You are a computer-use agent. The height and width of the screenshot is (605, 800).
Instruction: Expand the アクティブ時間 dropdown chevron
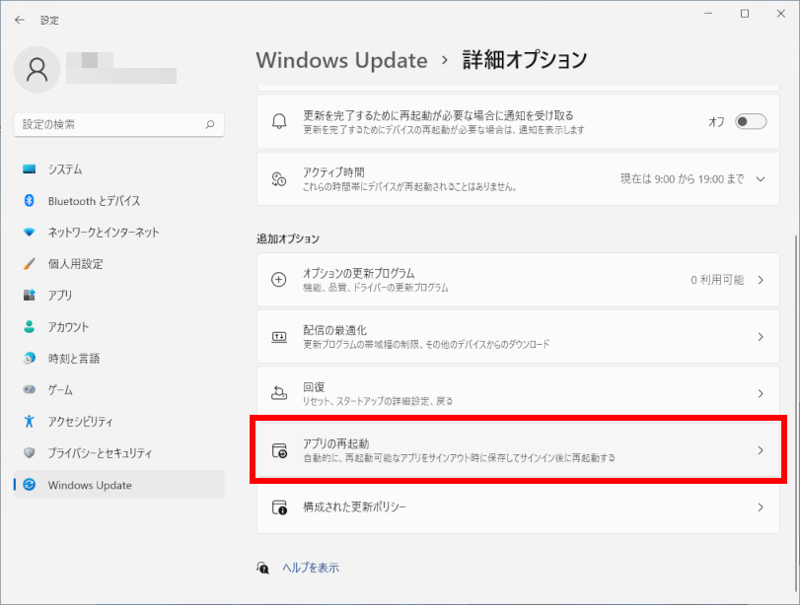tap(760, 178)
